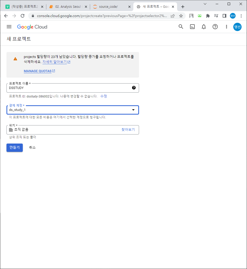Go back using the browser back arrow
This screenshot has width=247, height=269.
coord(6,16)
